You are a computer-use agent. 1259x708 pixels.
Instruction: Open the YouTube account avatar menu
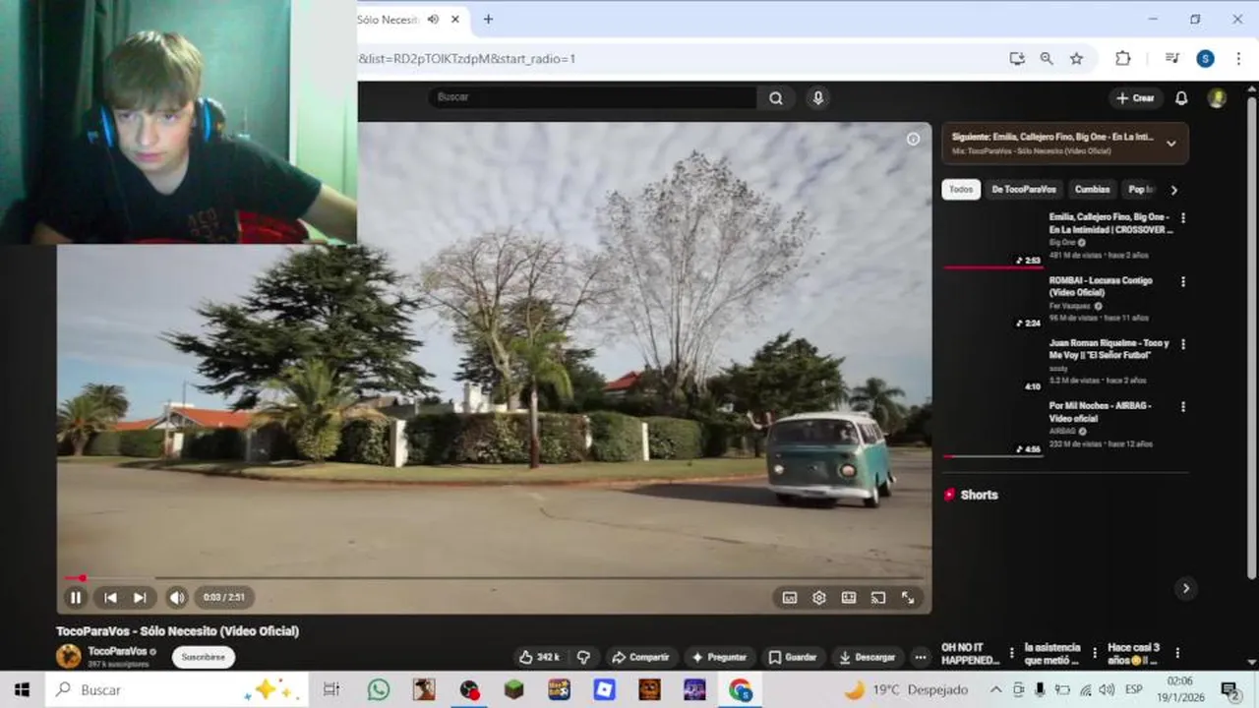pyautogui.click(x=1217, y=97)
